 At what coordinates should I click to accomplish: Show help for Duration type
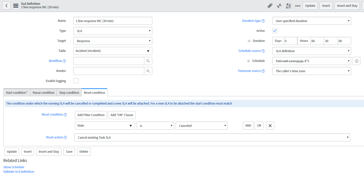pyautogui.click(x=263, y=21)
